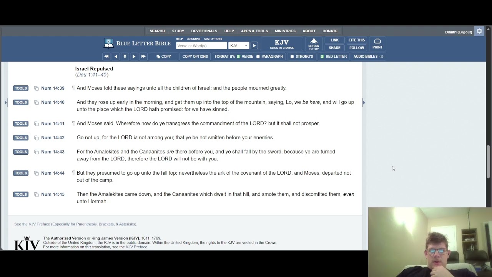Click the paragraph mark beside Num 14:41

coord(73,123)
